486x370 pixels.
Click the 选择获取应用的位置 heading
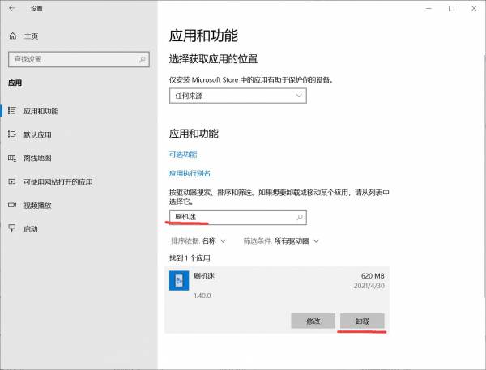[213, 59]
